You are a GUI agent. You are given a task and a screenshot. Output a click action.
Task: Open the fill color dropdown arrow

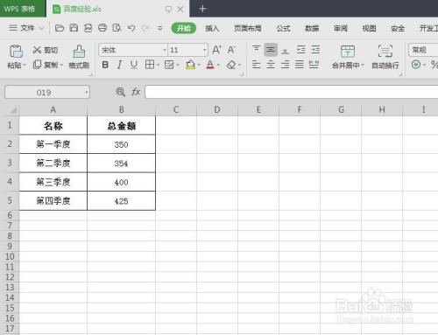(199, 65)
